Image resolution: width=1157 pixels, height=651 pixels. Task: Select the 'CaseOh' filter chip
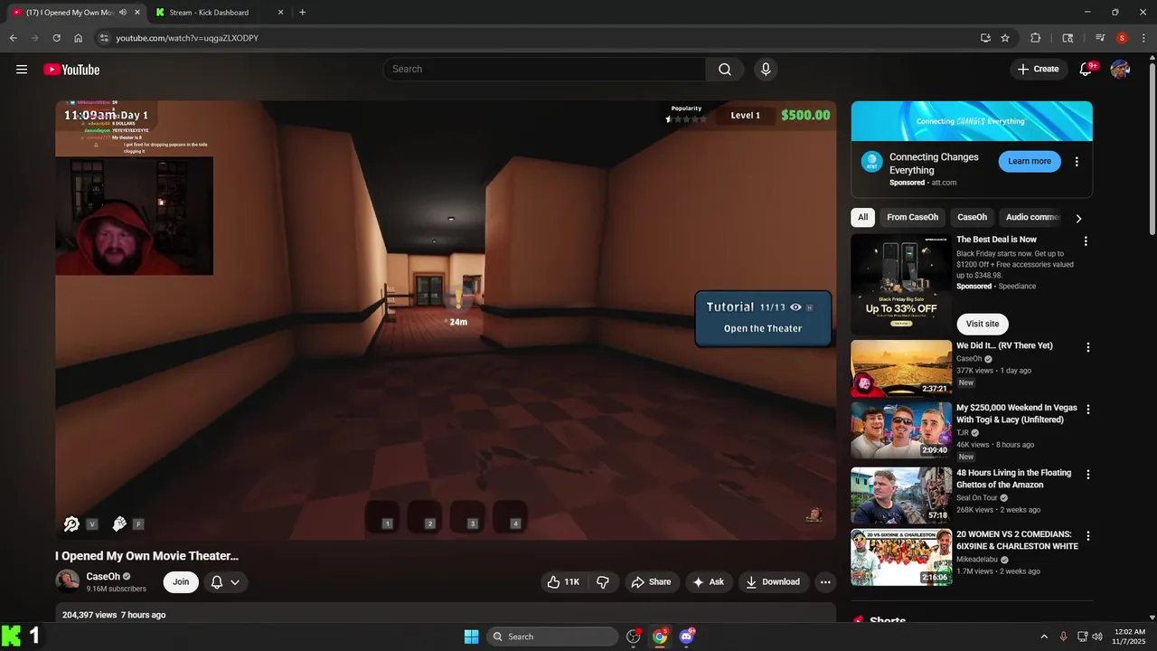pyautogui.click(x=972, y=217)
